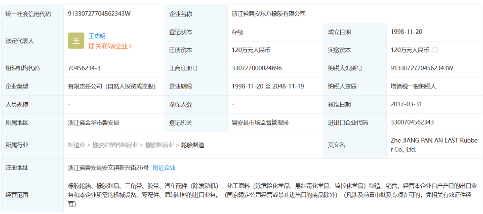This screenshot has height=214, width=483.
Task: Click the 经营范围 label cell
Action: [32, 195]
